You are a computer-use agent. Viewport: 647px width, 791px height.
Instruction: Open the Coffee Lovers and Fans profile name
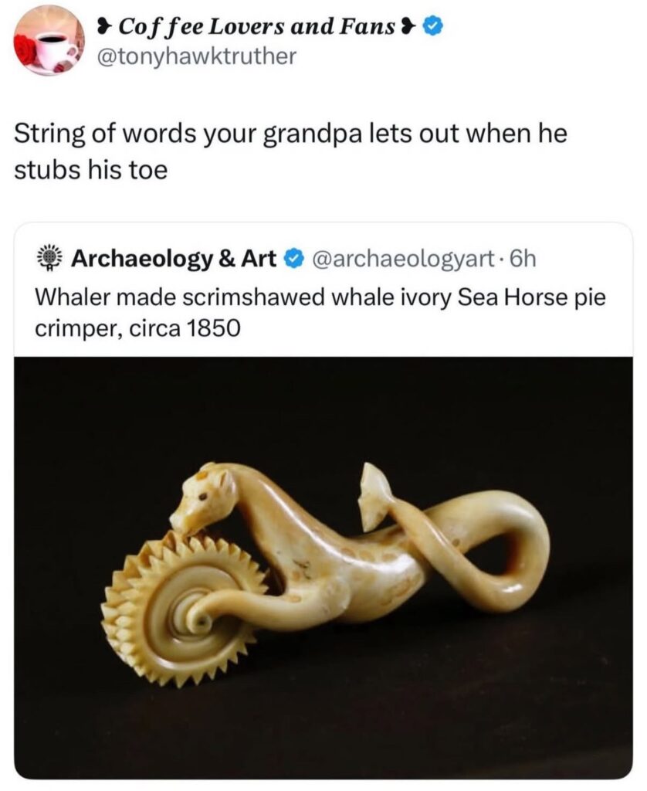256,29
